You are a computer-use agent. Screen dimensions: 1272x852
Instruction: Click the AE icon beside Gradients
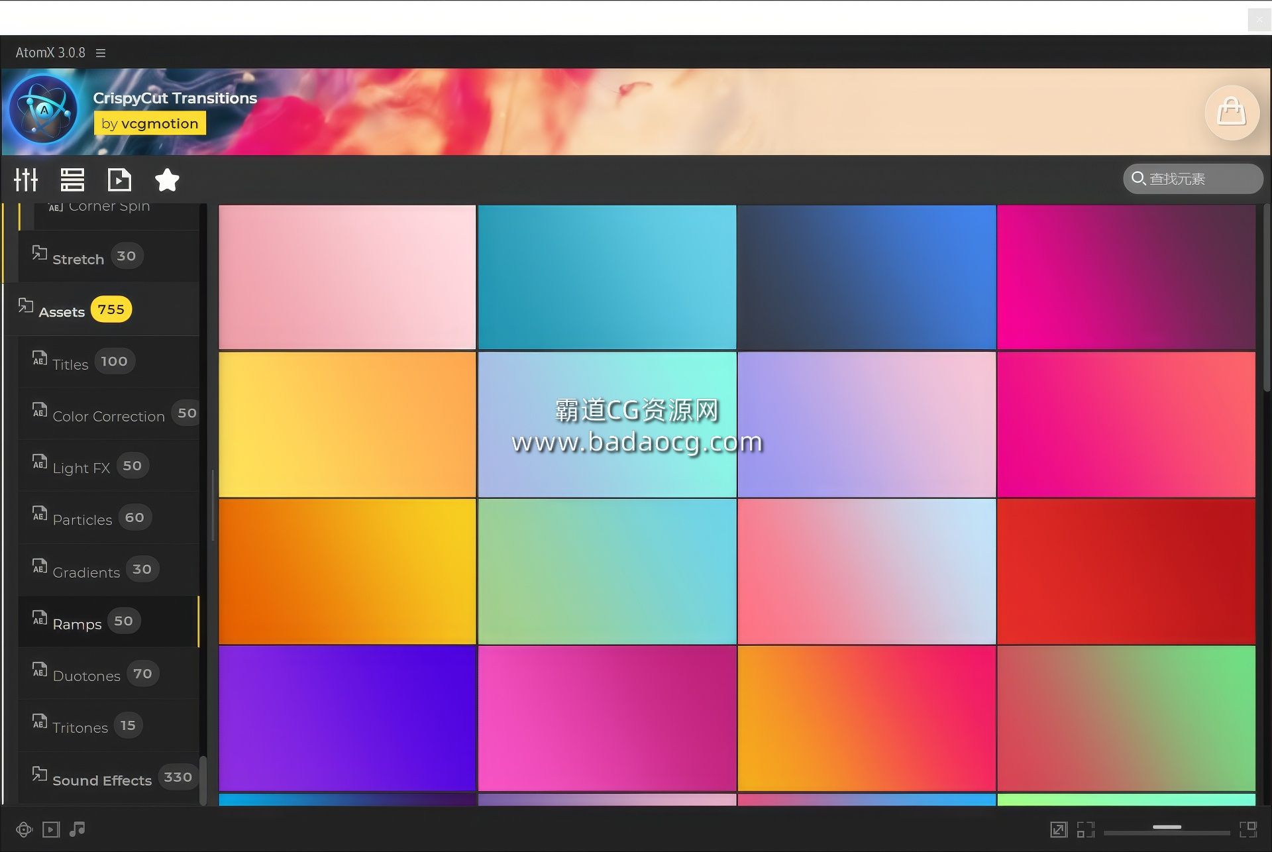(40, 566)
